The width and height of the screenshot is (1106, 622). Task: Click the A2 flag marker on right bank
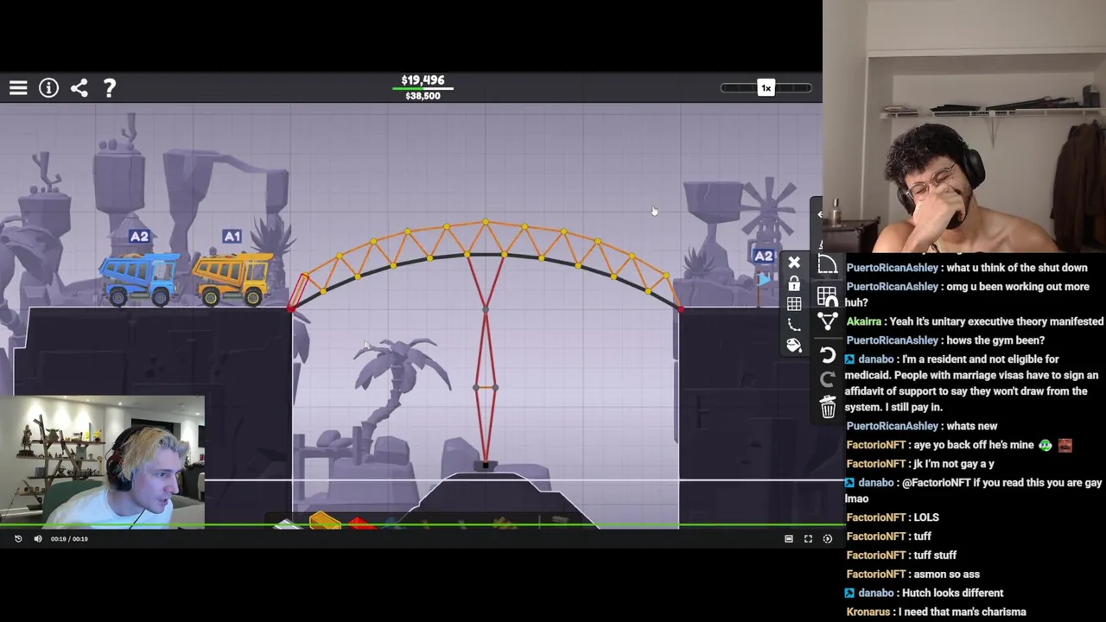pos(763,257)
